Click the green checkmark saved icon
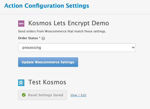 pyautogui.click(x=24, y=95)
